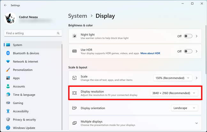Viewport: 207px width, 132px height.
Task: Select Time & language in sidebar
Action: 24,95
